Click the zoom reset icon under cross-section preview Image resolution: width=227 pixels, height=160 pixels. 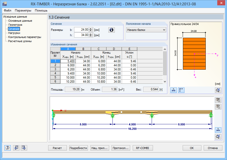pyautogui.click(x=218, y=90)
